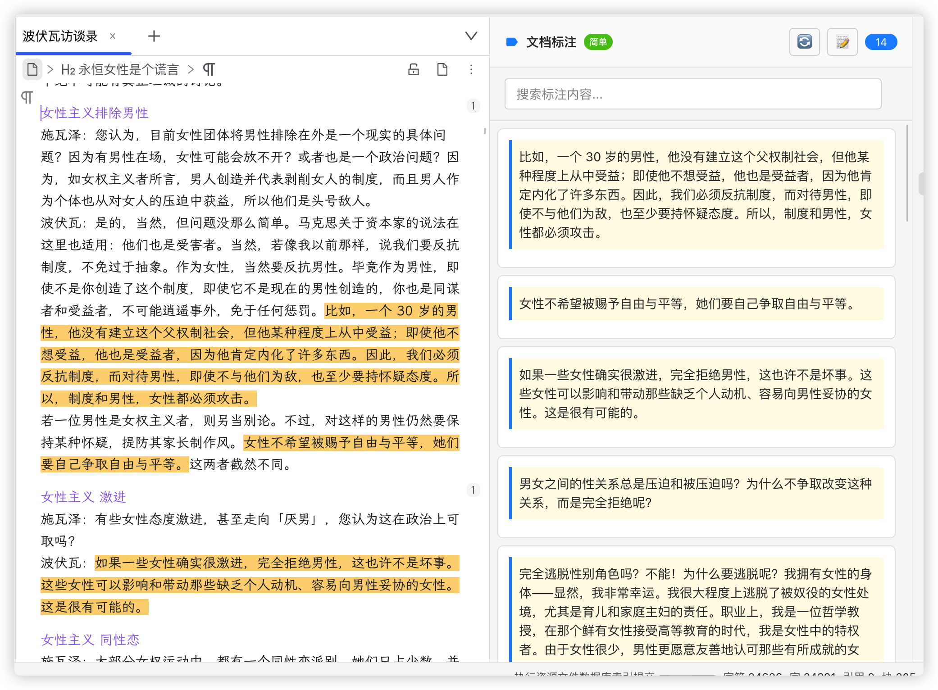Open the three-dot more options menu
The width and height of the screenshot is (938, 690).
coord(471,69)
